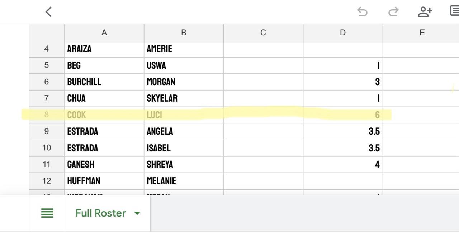Click the redo arrow icon
Screen dimensions: 459x233
(x=393, y=12)
